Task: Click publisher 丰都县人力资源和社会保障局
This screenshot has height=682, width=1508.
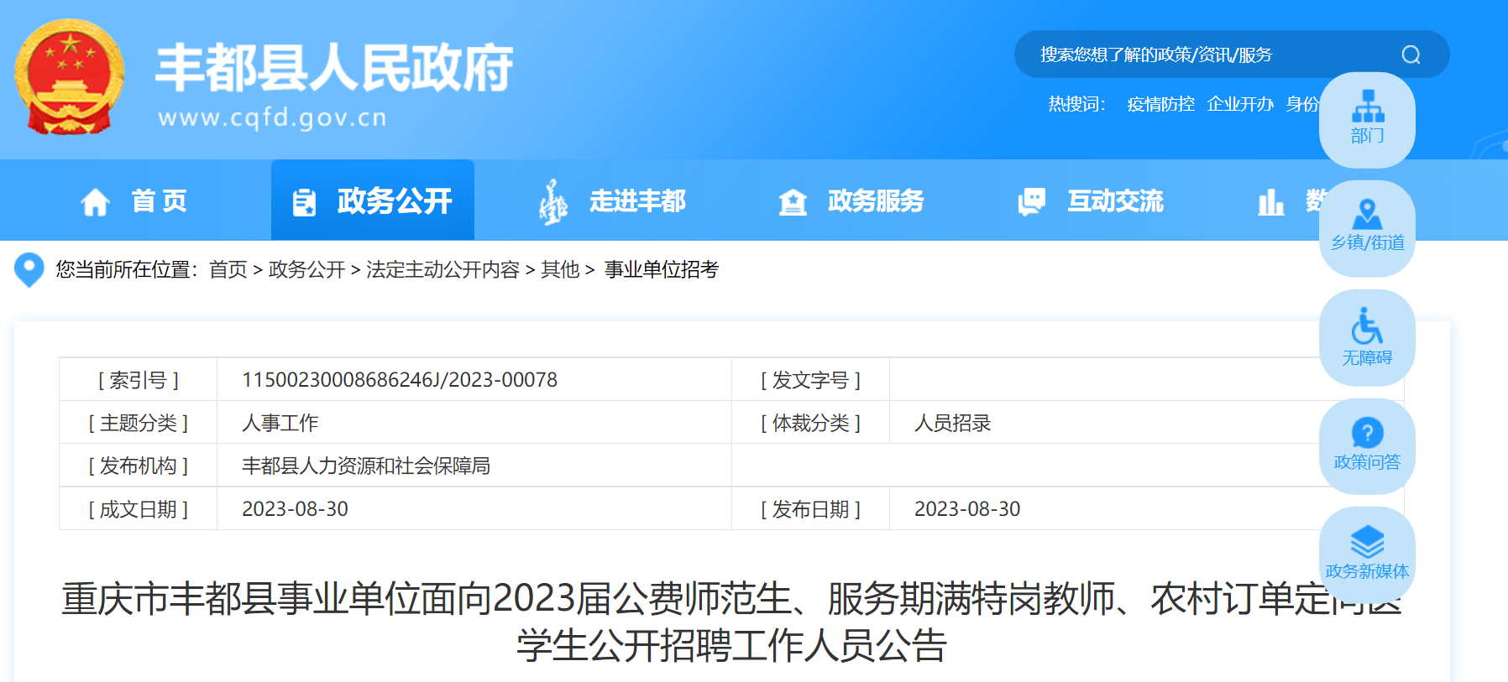Action: [x=366, y=466]
